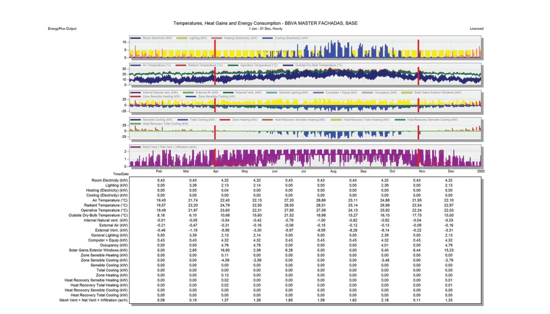This screenshot has height=314, width=550.
Task: Click the Cooling (Electricity) legend entry
Action: (283, 38)
